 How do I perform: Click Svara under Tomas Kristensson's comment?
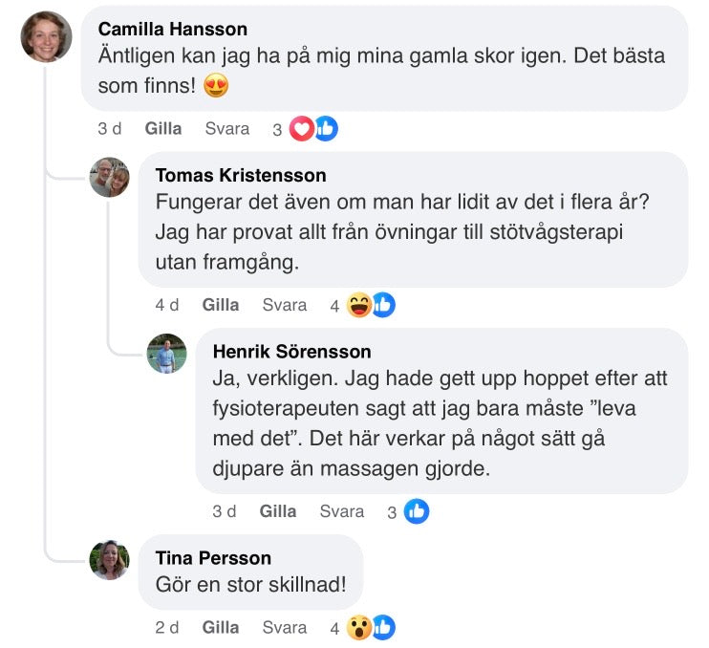point(285,305)
